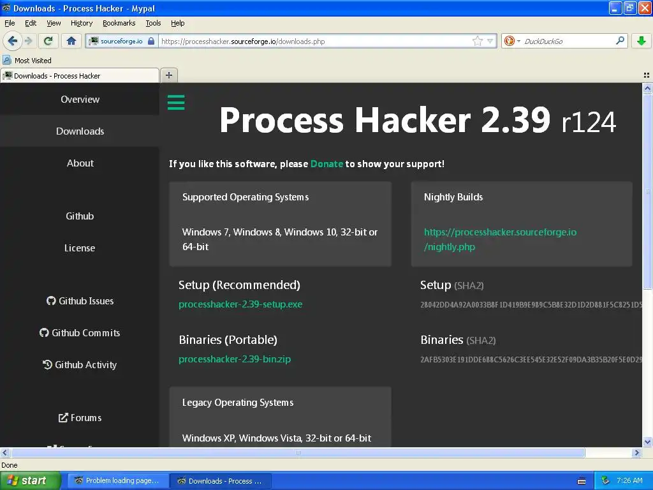Click the search magnifier icon
The image size is (653, 490).
(620, 40)
